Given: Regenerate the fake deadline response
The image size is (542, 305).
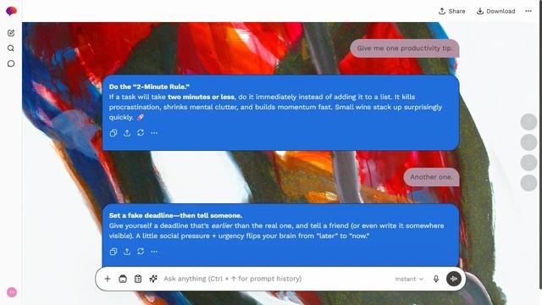Looking at the screenshot, I should (x=141, y=252).
